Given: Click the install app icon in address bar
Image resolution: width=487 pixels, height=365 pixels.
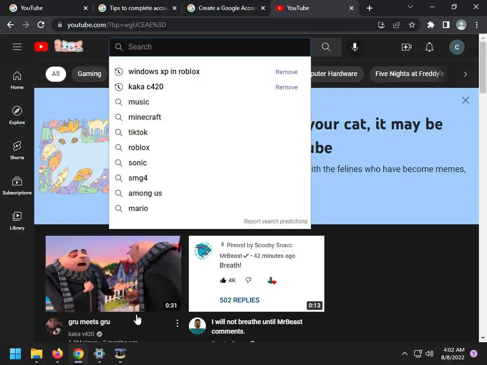Looking at the screenshot, I should coord(381,25).
